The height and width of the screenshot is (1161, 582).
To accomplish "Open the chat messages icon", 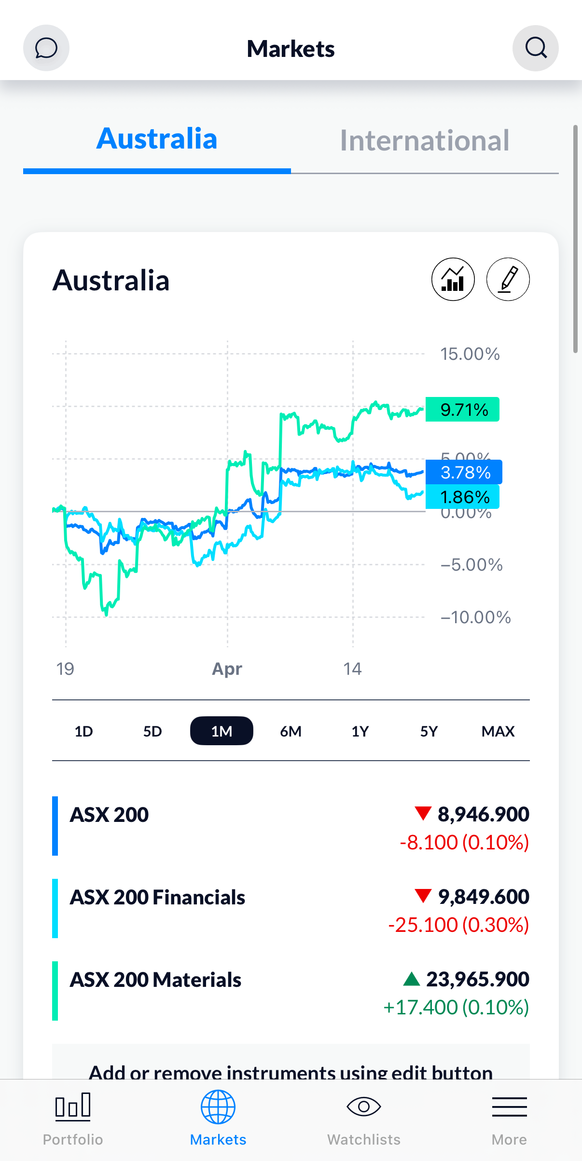I will pos(46,48).
